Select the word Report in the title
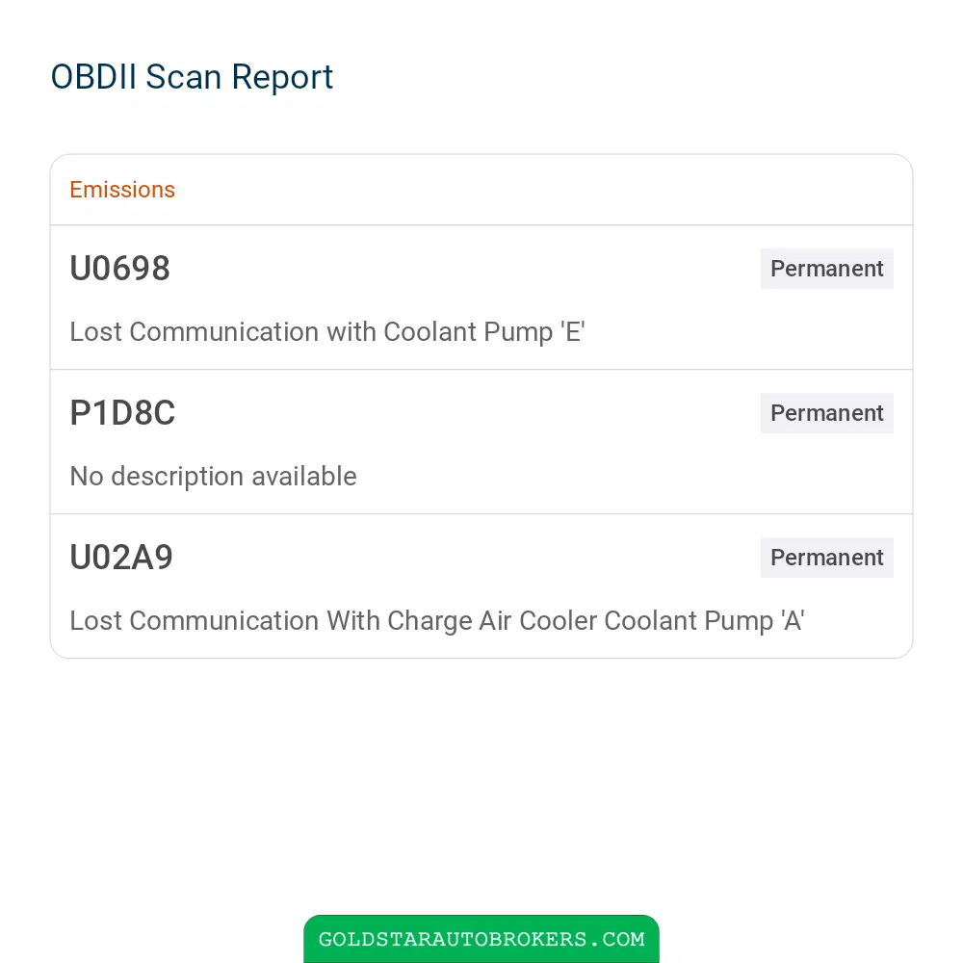963x963 pixels. pyautogui.click(x=282, y=77)
